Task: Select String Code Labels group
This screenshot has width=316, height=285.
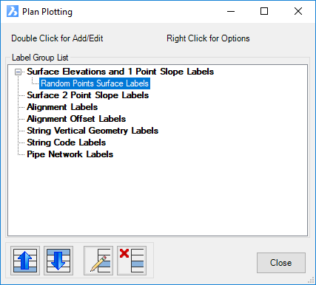Action: pos(67,142)
